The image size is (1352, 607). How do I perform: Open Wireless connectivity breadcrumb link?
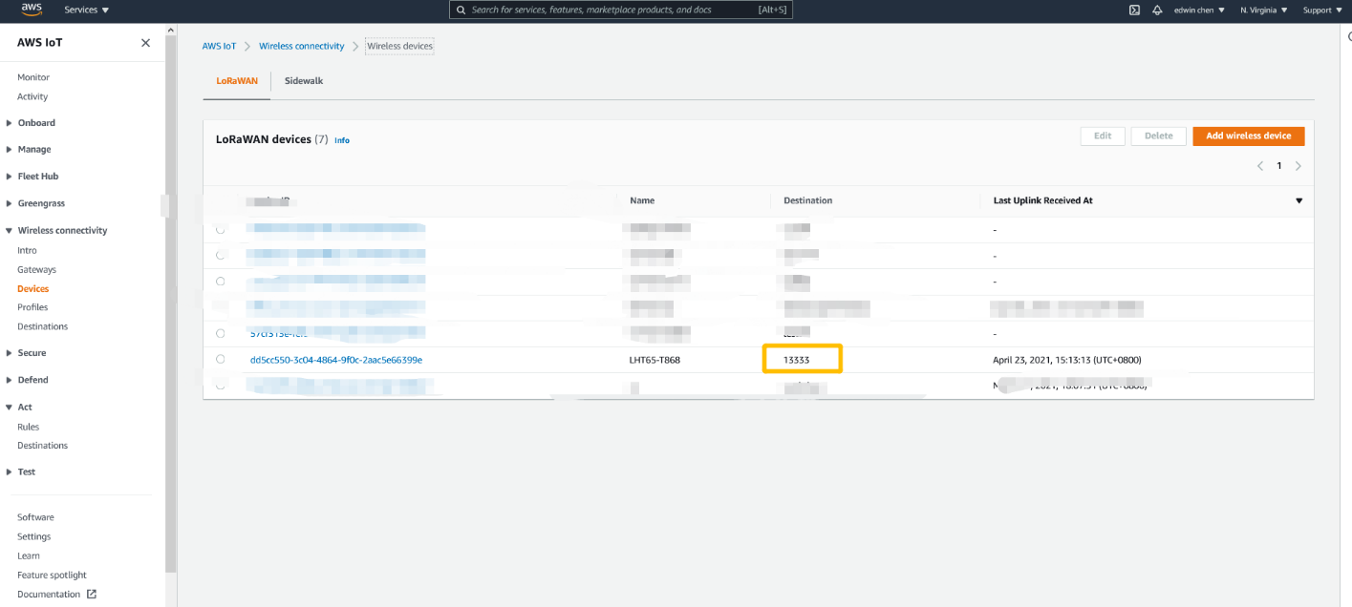pos(301,46)
